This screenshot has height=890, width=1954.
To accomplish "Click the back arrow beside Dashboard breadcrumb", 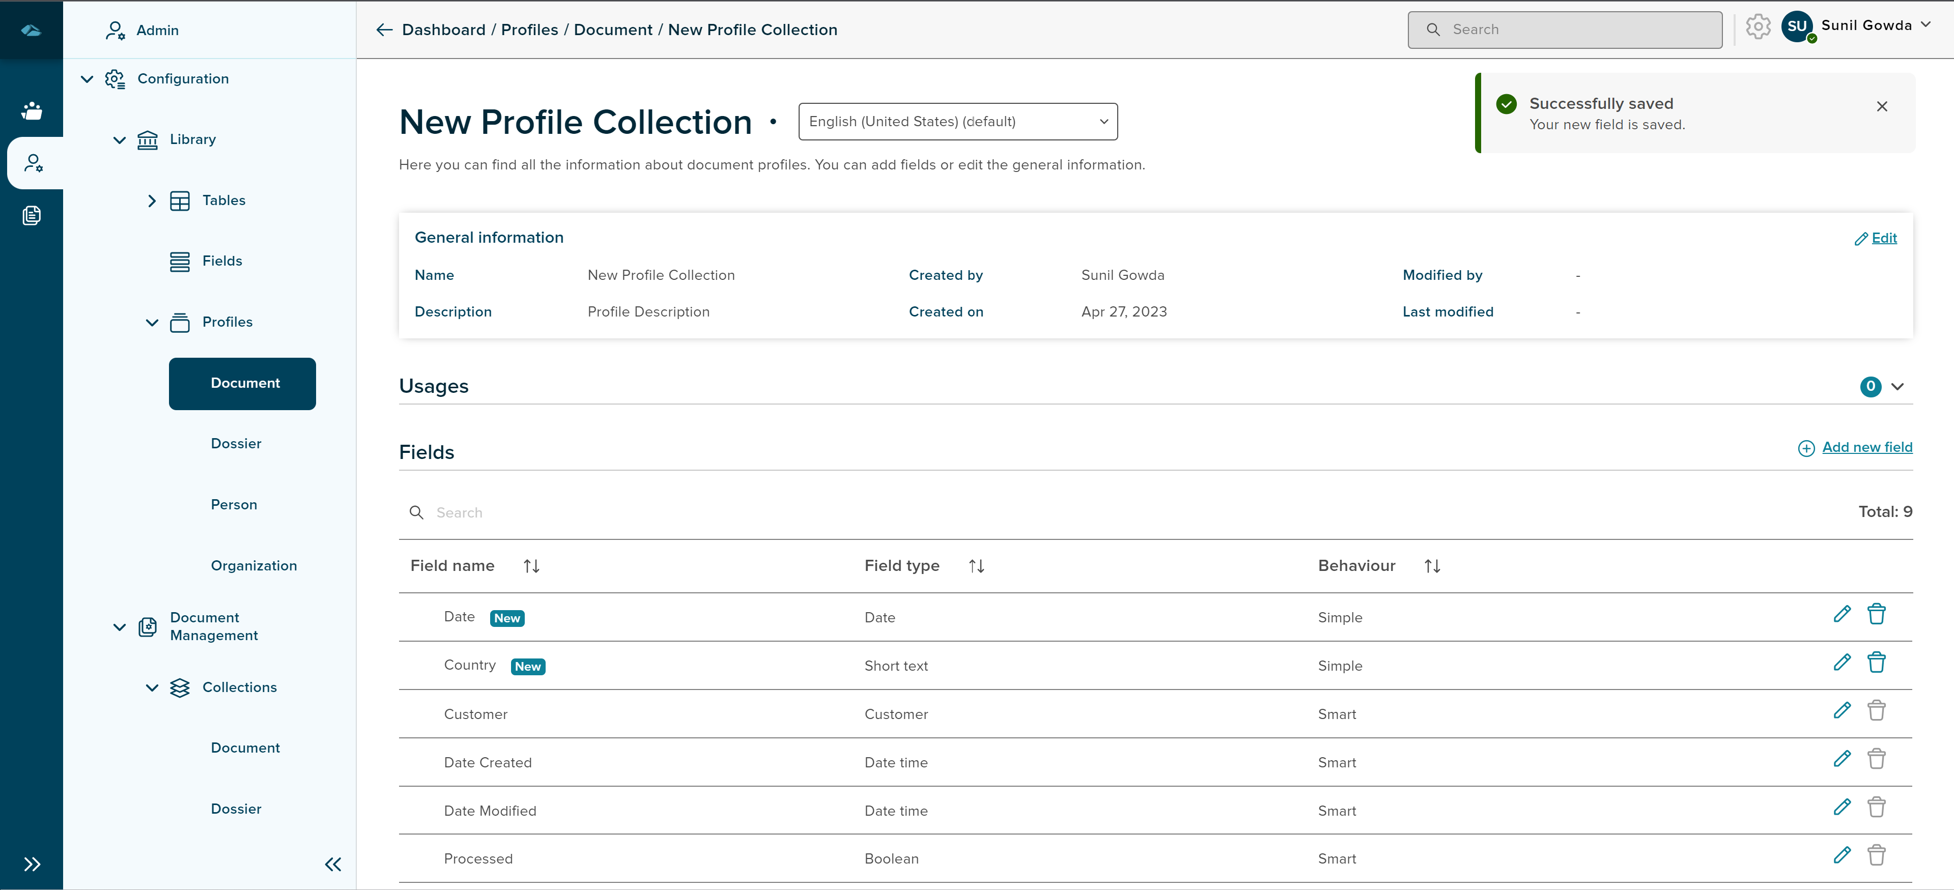I will [x=385, y=30].
